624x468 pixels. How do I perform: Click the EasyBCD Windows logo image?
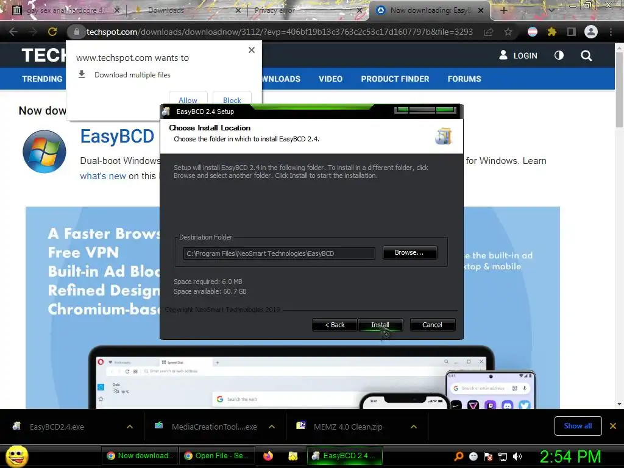[44, 152]
